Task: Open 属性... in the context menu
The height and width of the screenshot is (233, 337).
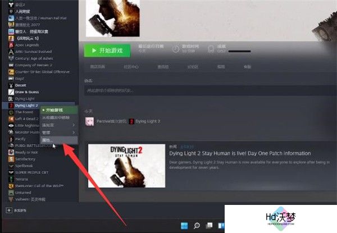Action: [58, 140]
